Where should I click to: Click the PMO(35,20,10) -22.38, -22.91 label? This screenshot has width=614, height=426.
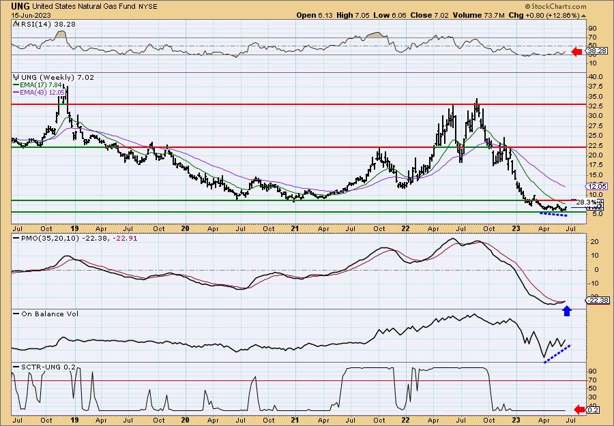pyautogui.click(x=79, y=239)
